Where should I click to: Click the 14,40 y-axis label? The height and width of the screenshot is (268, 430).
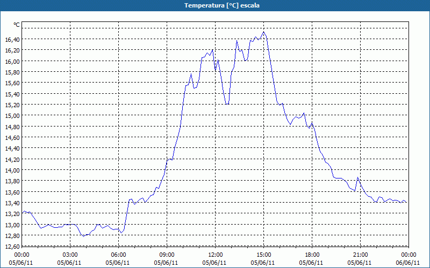[12, 148]
